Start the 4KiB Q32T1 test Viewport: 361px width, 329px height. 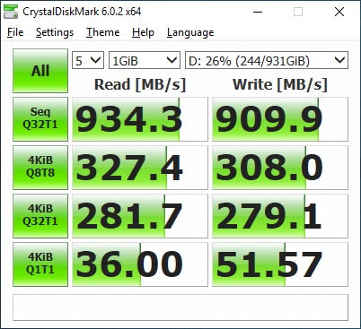coord(40,216)
